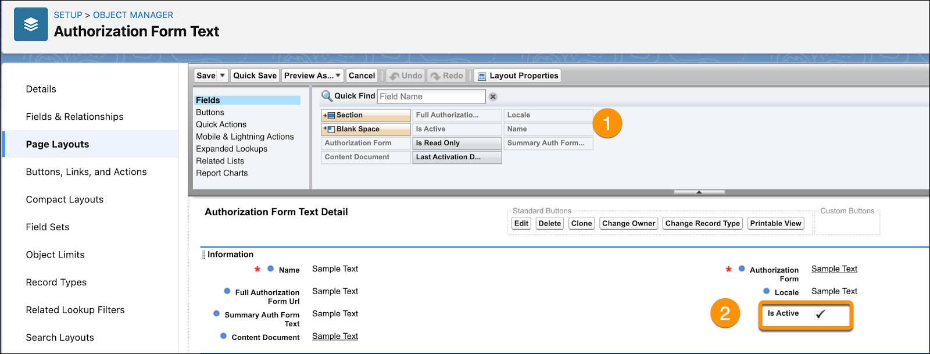Screen dimensions: 930x354
Task: Click Content Document Sample Text link
Action: (335, 336)
